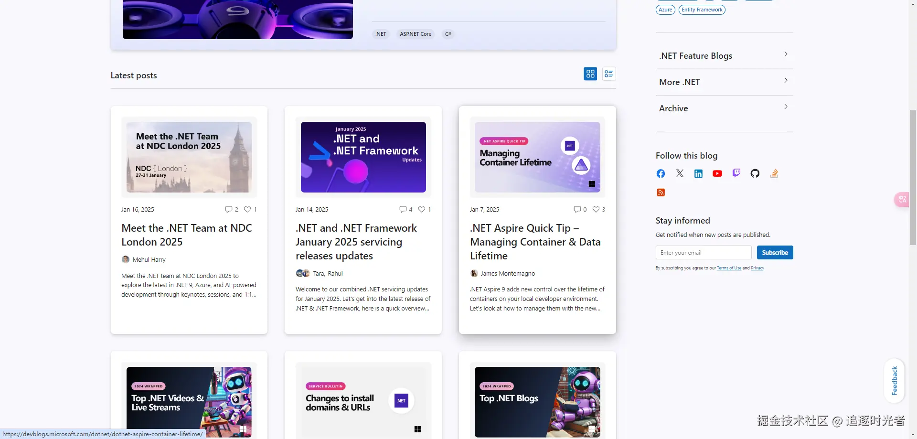Open January 2025 servicing releases updates title
This screenshot has width=917, height=439.
tap(356, 242)
